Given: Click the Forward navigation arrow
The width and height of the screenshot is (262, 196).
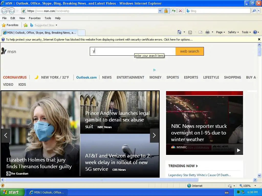Looking at the screenshot, I should tap(12, 11).
